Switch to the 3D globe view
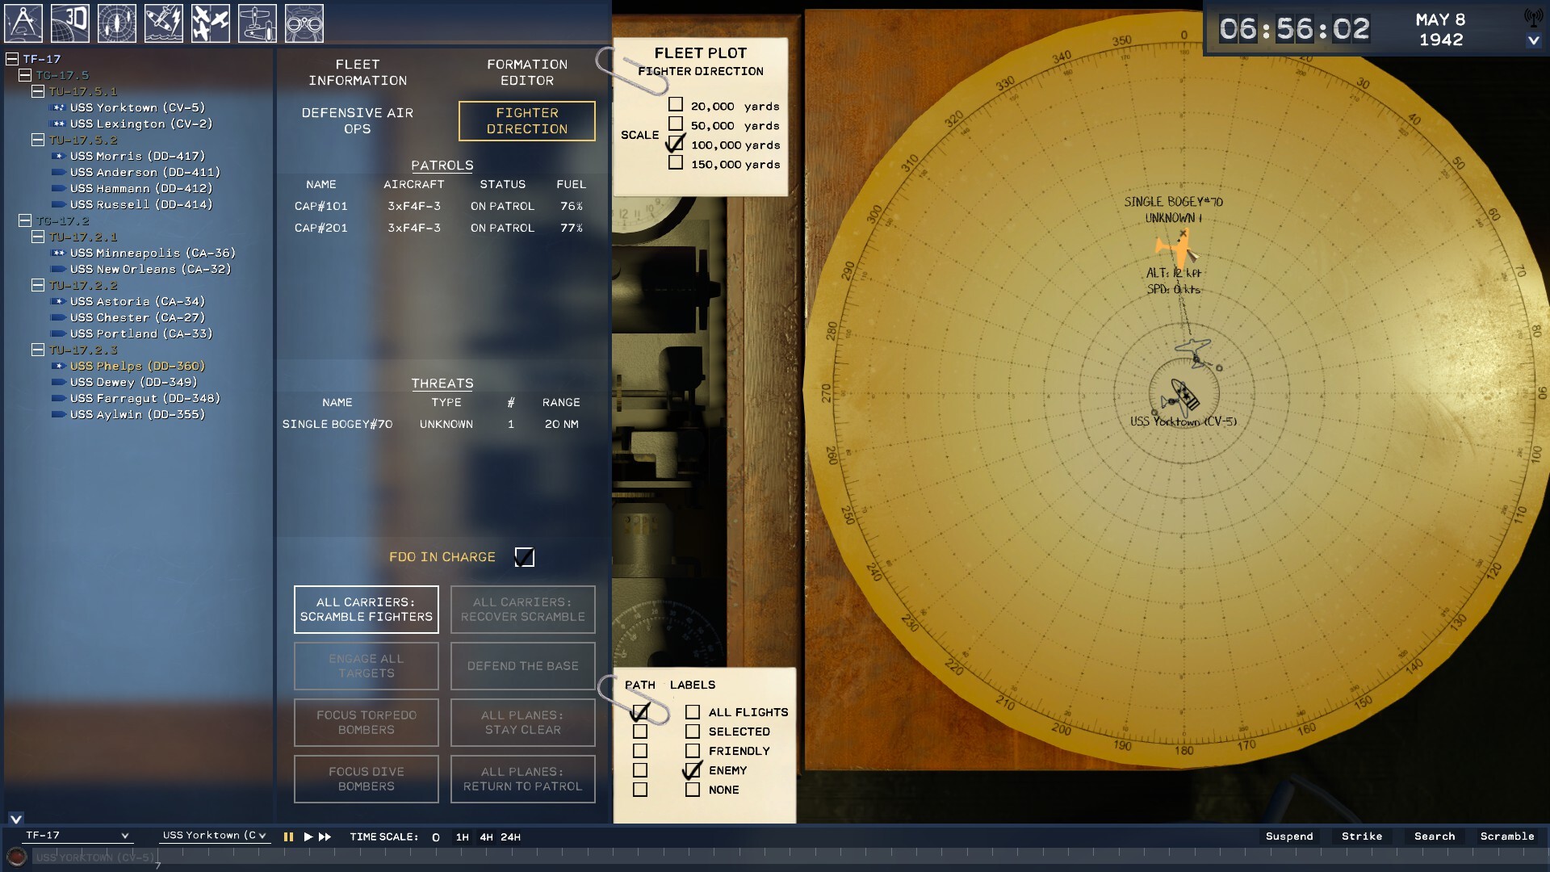 pos(70,23)
